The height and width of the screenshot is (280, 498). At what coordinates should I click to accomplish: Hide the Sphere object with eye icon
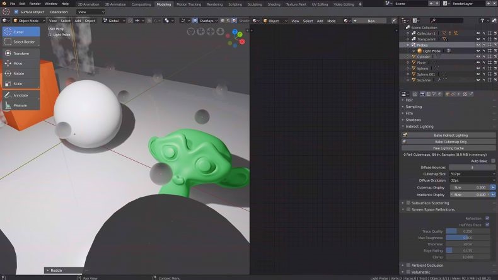[x=478, y=68]
